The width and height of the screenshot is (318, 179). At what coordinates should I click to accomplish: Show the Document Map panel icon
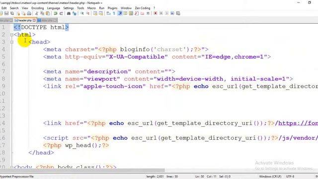pyautogui.click(x=131, y=13)
